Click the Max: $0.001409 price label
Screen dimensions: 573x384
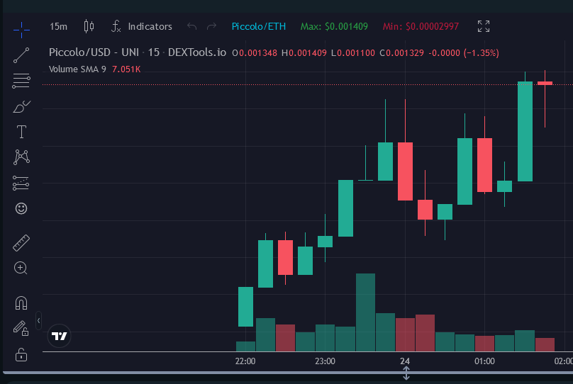334,27
